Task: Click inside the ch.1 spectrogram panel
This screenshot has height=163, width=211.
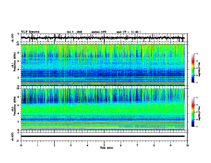Action: [103, 65]
